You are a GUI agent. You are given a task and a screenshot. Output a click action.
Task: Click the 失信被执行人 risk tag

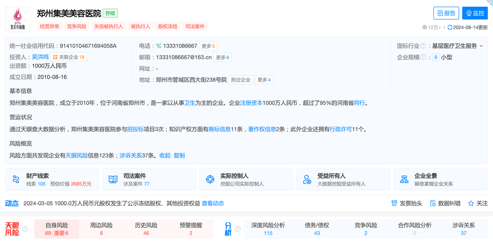[x=108, y=26]
